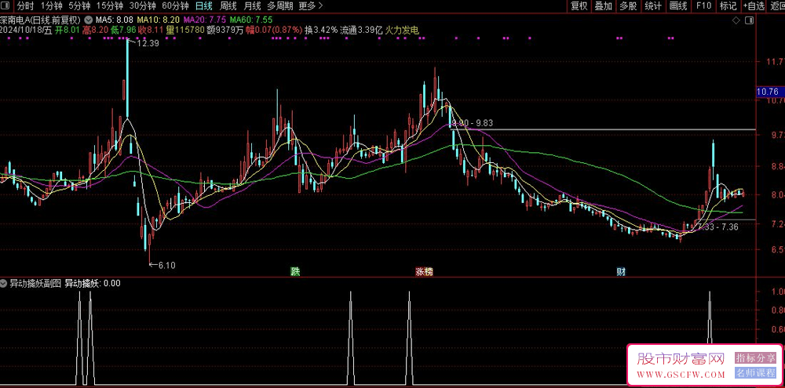Open F10 company information

[703, 6]
